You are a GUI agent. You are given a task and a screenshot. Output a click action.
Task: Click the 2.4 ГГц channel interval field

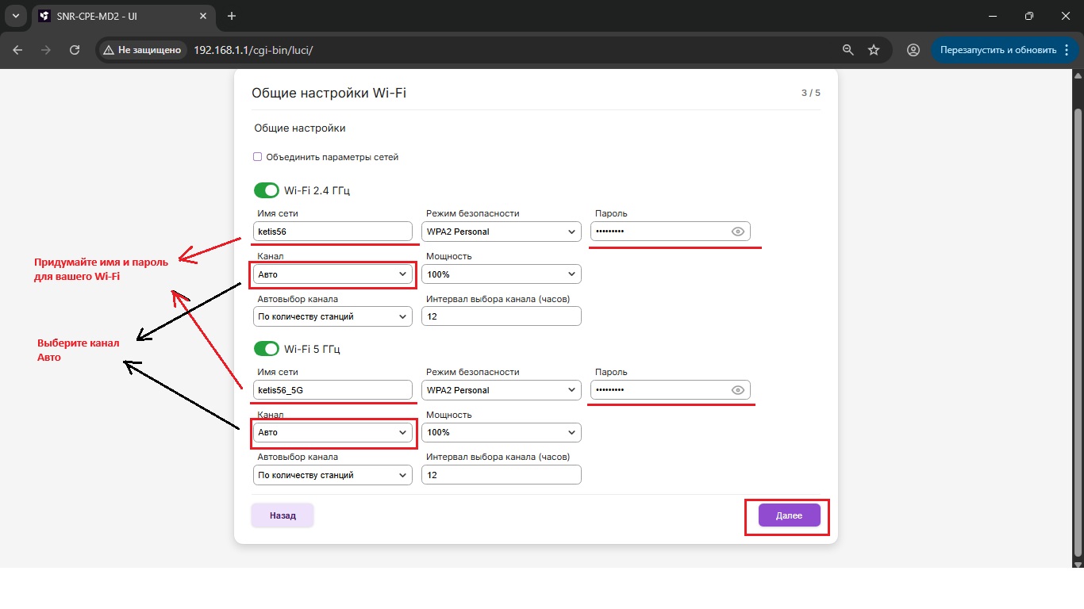(x=502, y=316)
